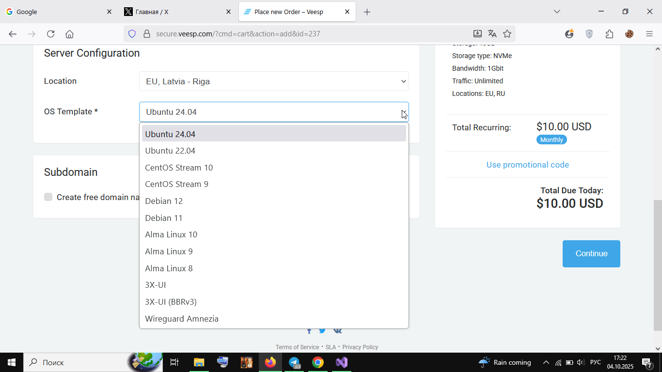This screenshot has height=372, width=662.
Task: Click the Continue button
Action: (591, 254)
